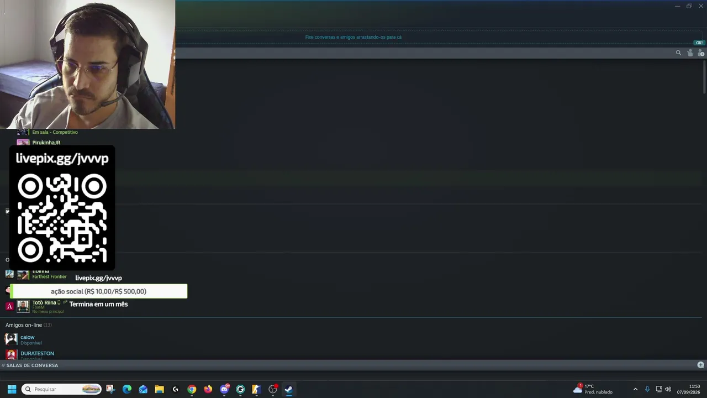Click the add friend icon with plus

click(x=701, y=53)
